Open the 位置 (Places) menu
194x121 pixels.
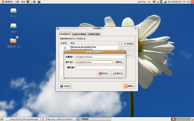[x=17, y=2]
